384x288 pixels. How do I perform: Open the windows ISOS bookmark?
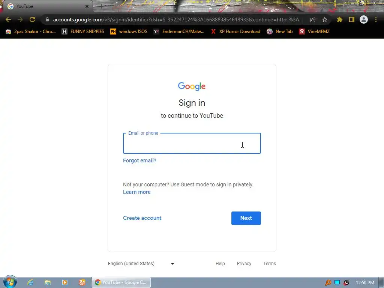pos(129,31)
